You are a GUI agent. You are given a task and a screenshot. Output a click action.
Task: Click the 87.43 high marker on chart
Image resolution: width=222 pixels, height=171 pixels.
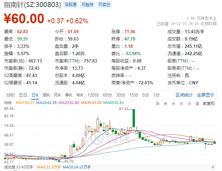[x=124, y=109]
